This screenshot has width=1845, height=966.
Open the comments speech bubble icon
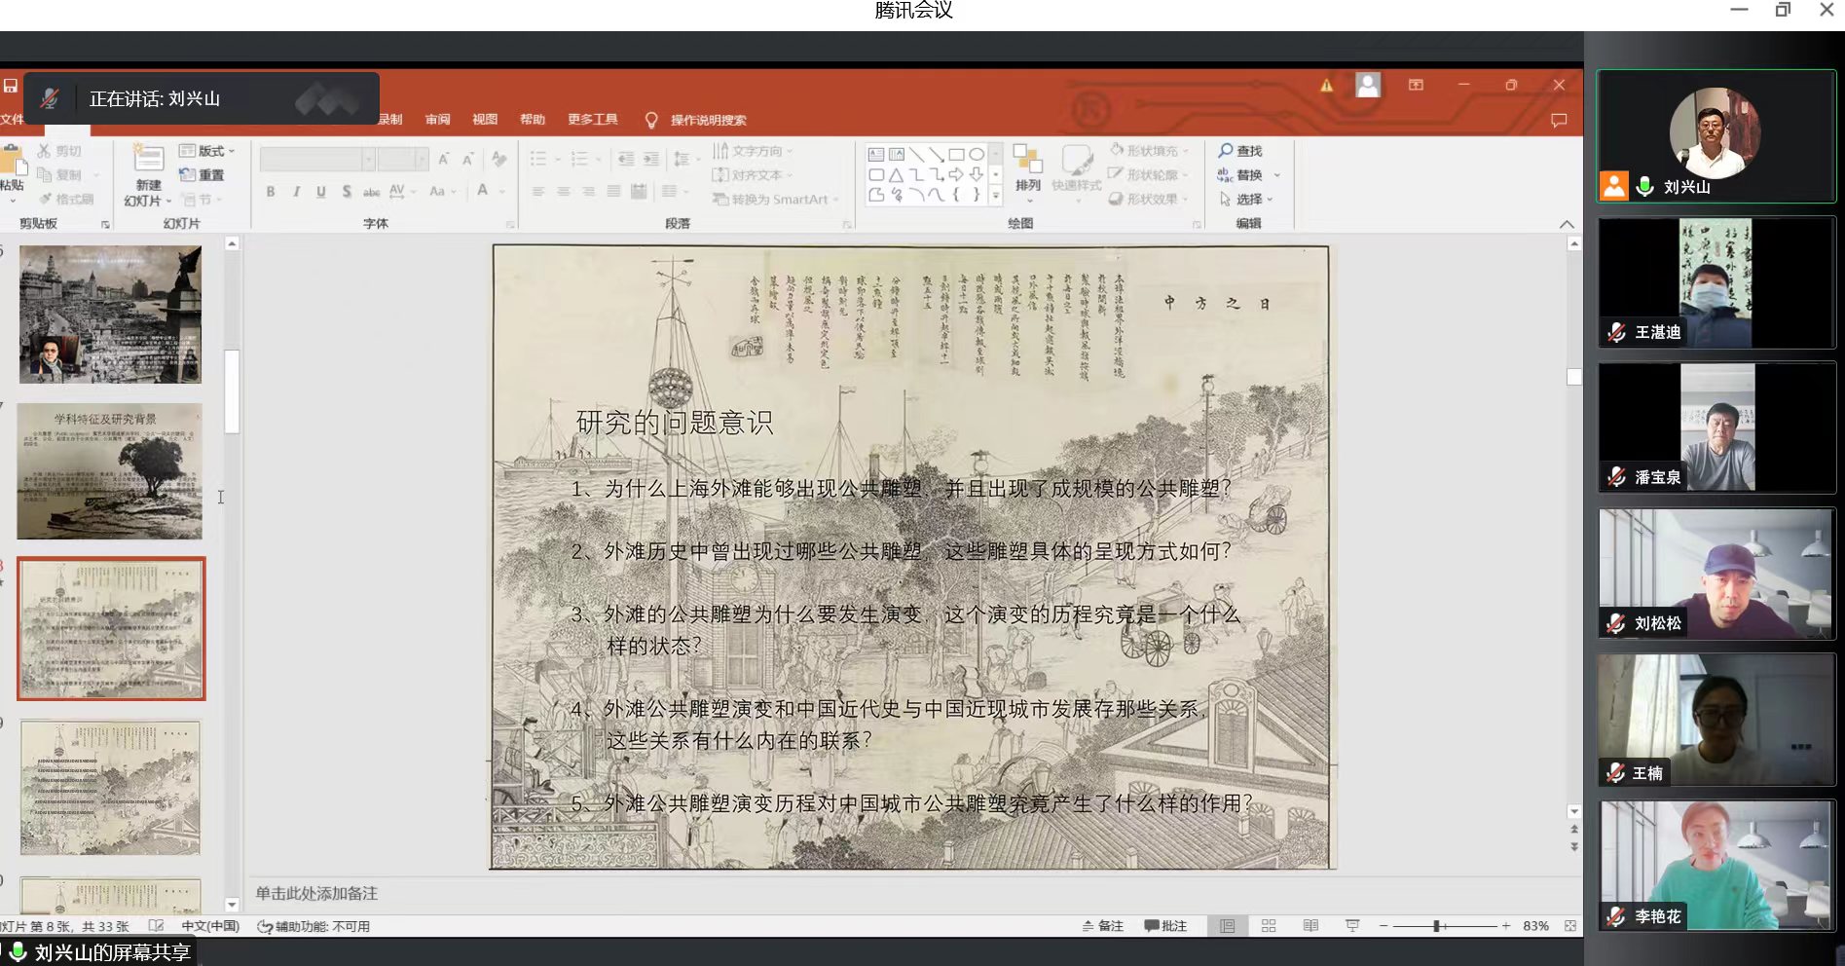coord(1559,120)
